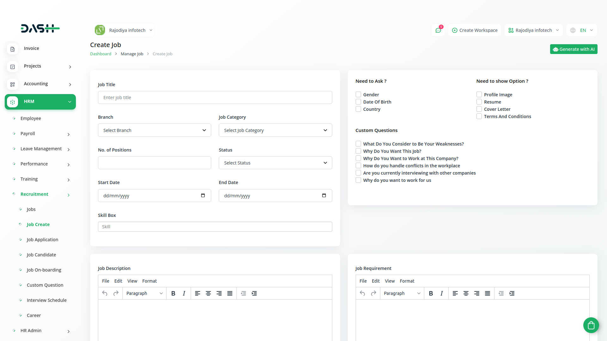Open the chat messages icon

pyautogui.click(x=438, y=30)
